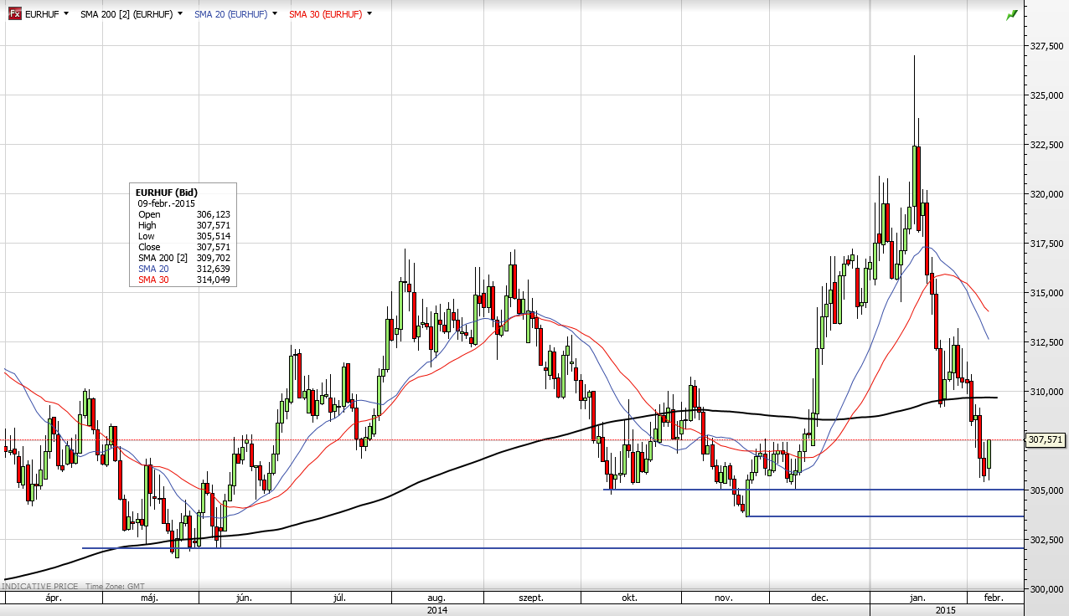The width and height of the screenshot is (1069, 616).
Task: Click the 2015 year label on time axis
Action: click(946, 610)
